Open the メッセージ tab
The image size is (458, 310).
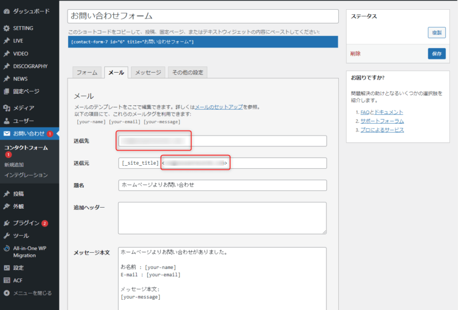pyautogui.click(x=148, y=73)
